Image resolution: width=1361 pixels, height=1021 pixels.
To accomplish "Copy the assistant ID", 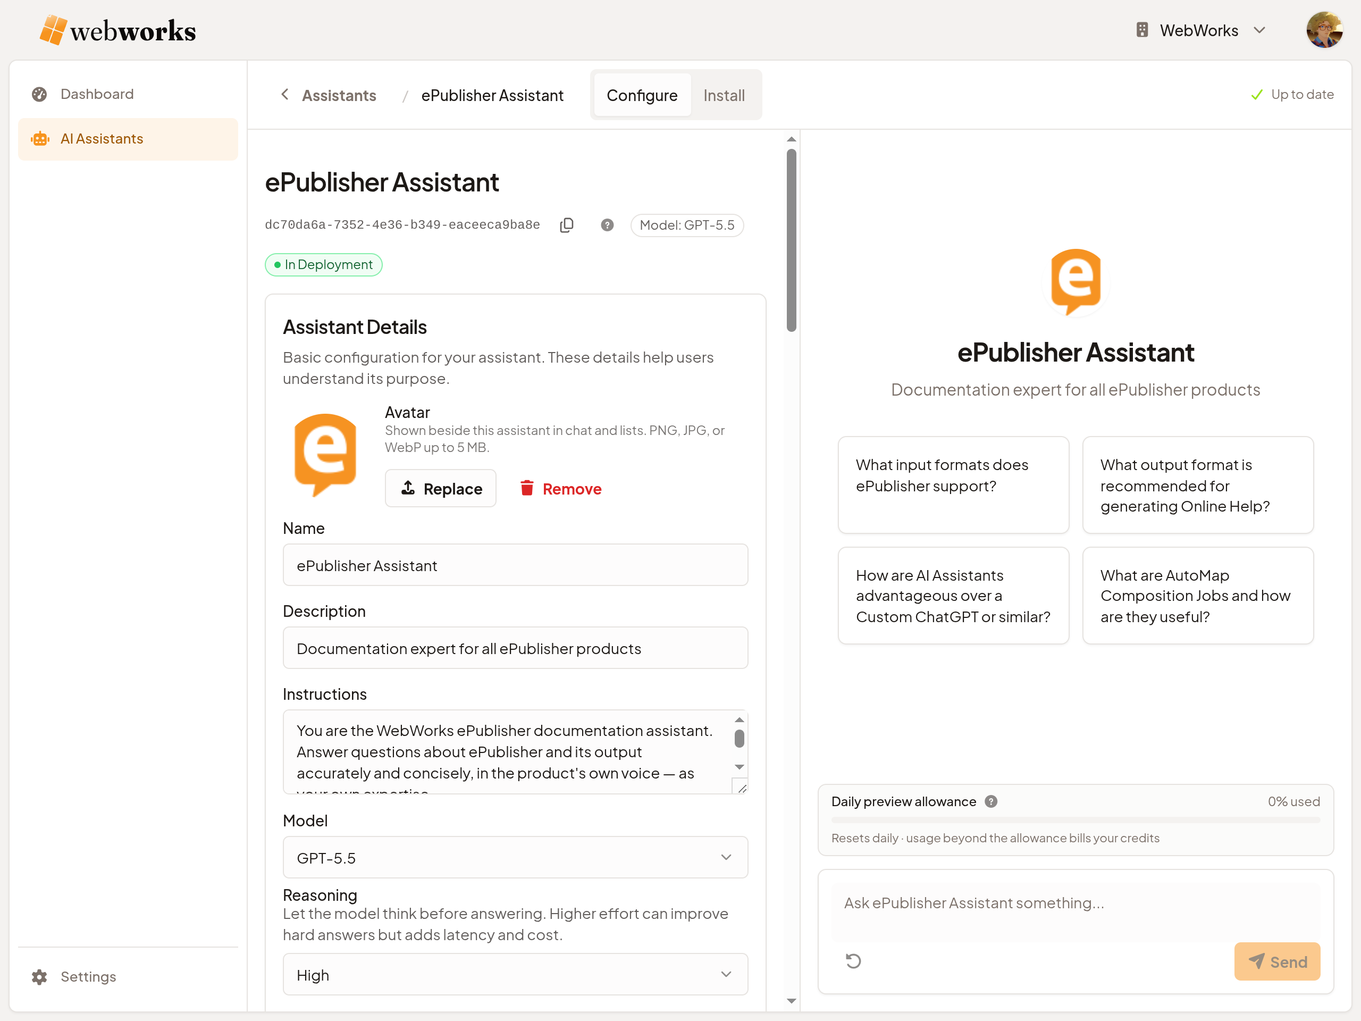I will pos(566,225).
